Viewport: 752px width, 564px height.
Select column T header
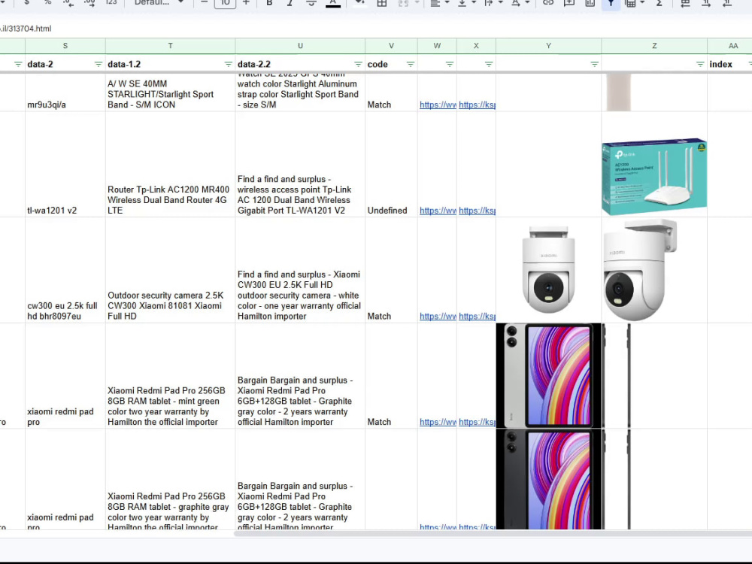click(170, 46)
